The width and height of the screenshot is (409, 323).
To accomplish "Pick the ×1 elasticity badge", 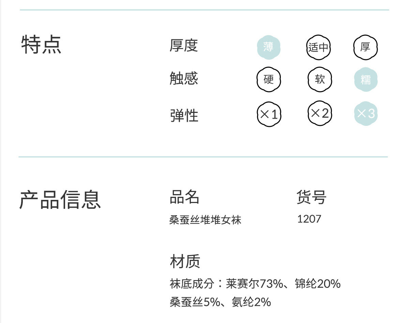I will [269, 114].
